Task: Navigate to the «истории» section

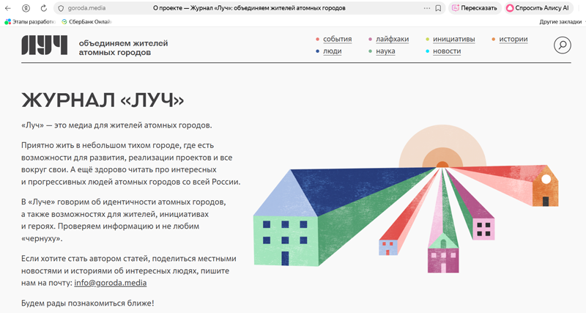Action: point(513,39)
